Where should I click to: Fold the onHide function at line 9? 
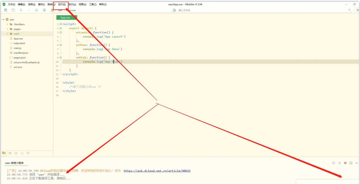pos(61,57)
